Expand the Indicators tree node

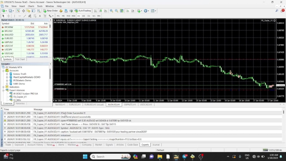point(3,87)
